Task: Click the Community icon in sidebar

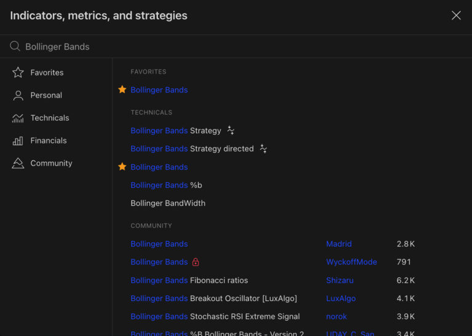Action: tap(18, 163)
